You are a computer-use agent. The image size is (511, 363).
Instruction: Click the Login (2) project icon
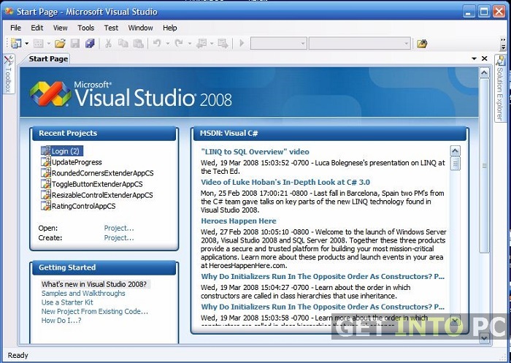tap(45, 150)
